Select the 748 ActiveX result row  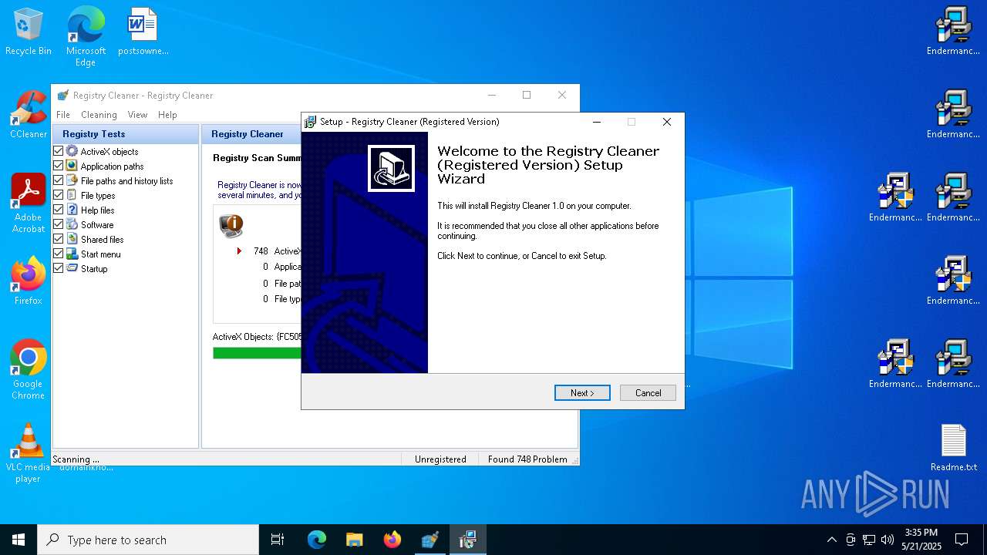tap(270, 251)
